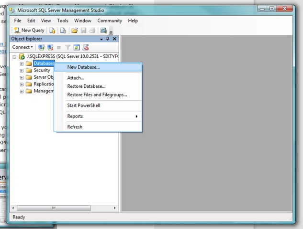303x229 pixels.
Task: Click the Server Objects folder icon
Action: tap(29, 77)
